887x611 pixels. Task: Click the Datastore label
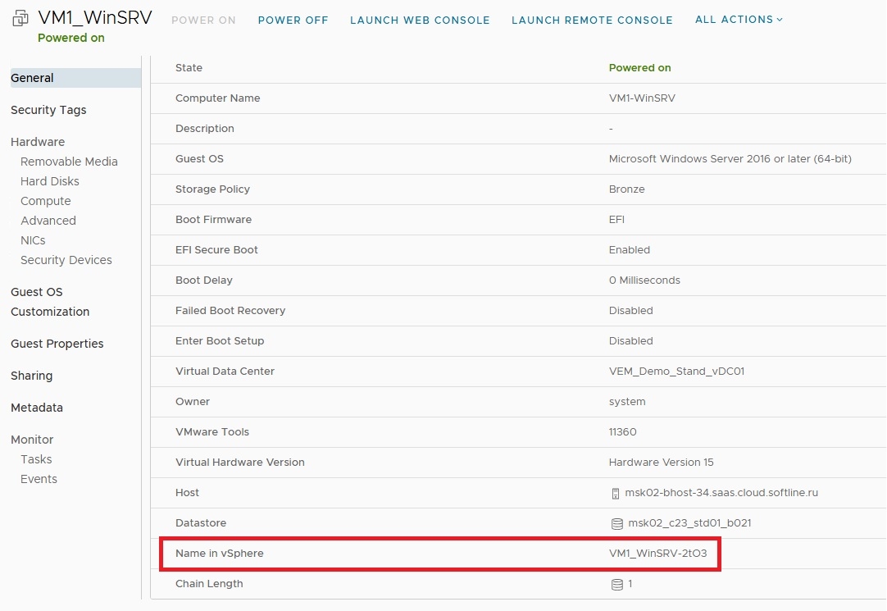(x=201, y=523)
